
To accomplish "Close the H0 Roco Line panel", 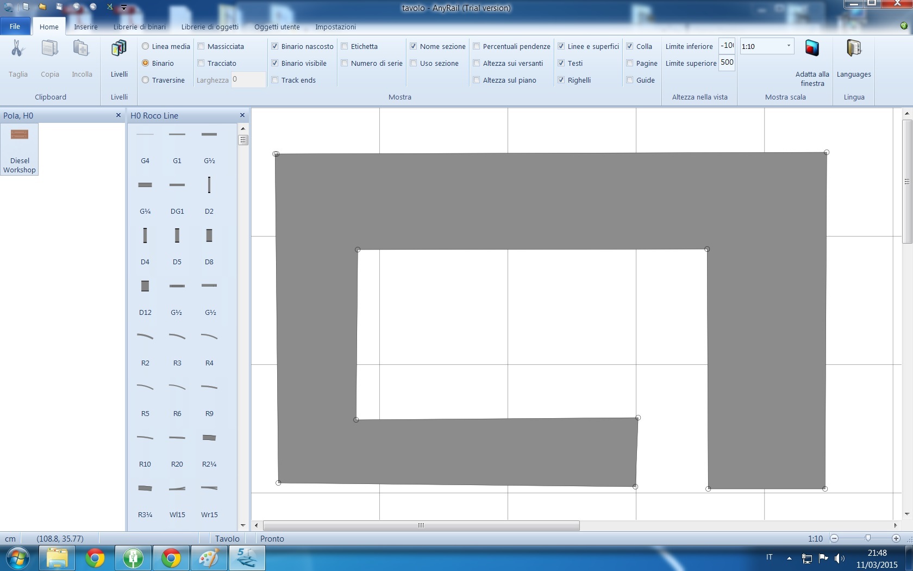I will tap(242, 115).
